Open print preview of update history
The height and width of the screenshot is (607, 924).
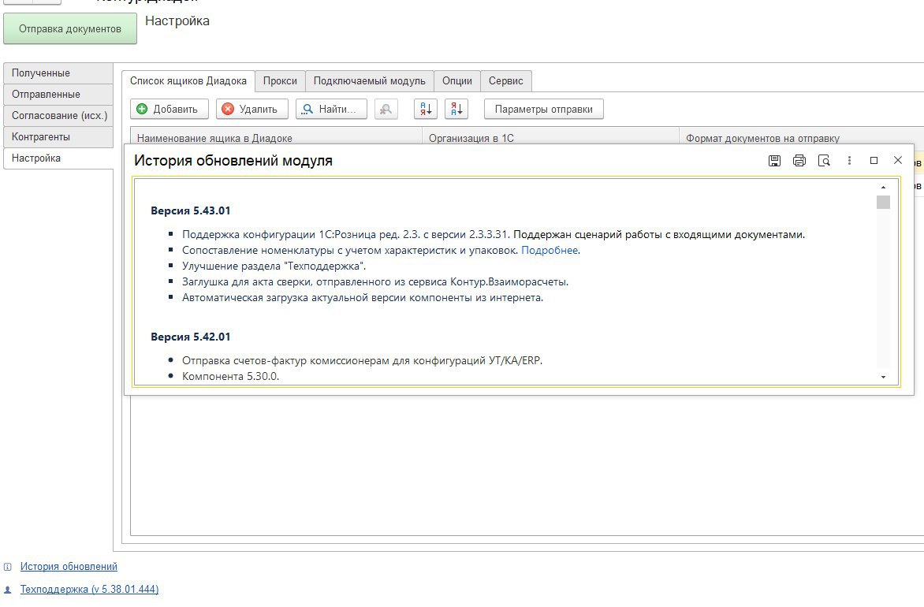tap(824, 160)
